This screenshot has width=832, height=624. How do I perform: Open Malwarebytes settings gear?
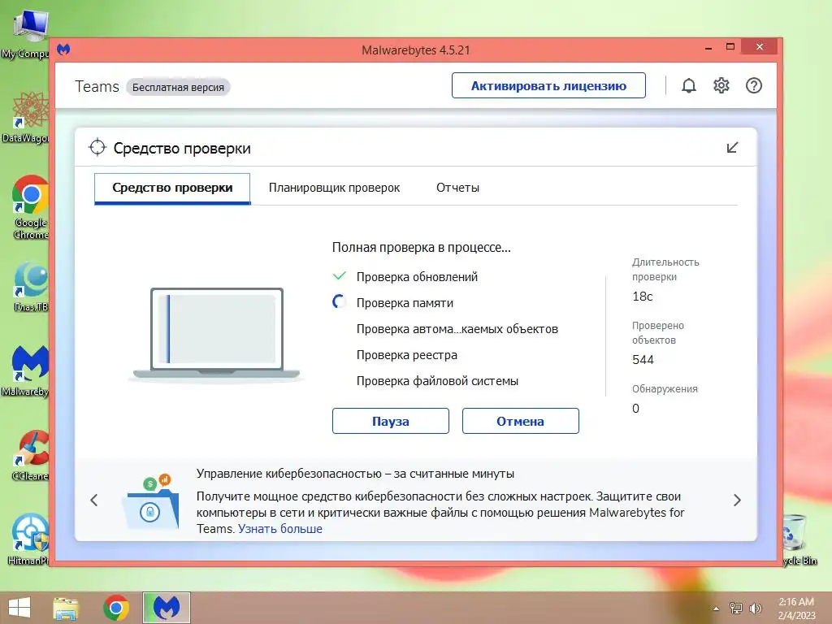coord(721,85)
